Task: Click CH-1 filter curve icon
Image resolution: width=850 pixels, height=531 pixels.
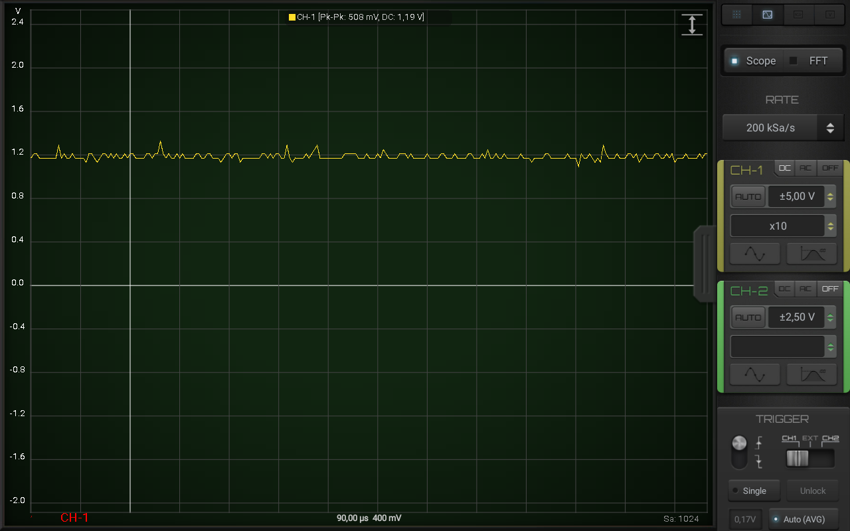Action: 811,254
